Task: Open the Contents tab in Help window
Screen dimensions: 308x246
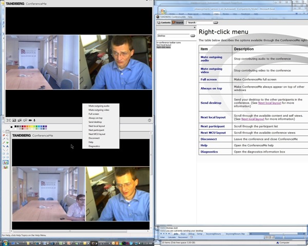Action: (164, 23)
